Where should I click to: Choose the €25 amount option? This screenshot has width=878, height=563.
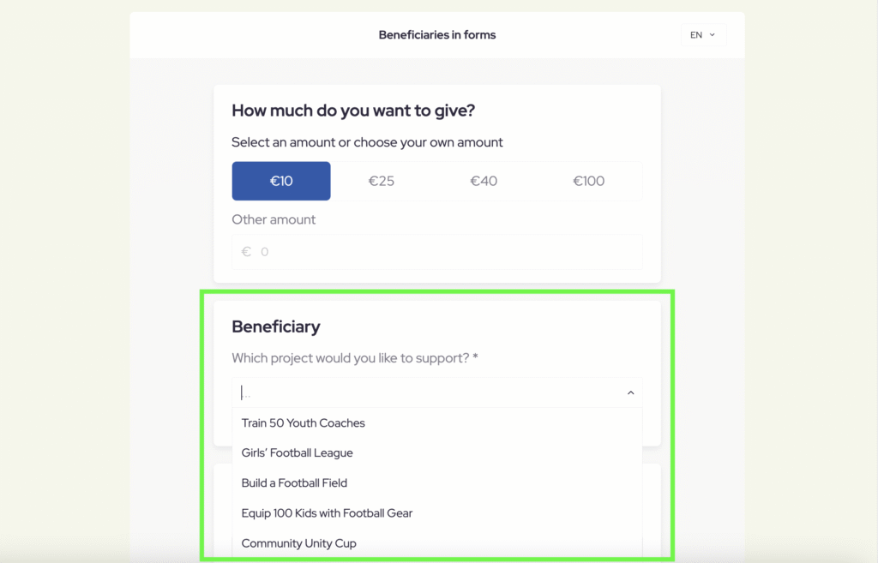[x=382, y=181]
